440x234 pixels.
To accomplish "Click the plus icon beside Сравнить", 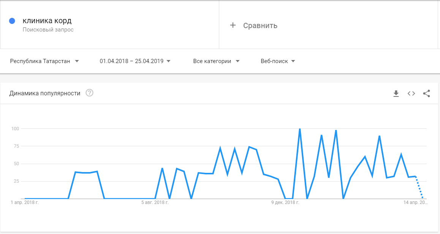I will click(233, 25).
